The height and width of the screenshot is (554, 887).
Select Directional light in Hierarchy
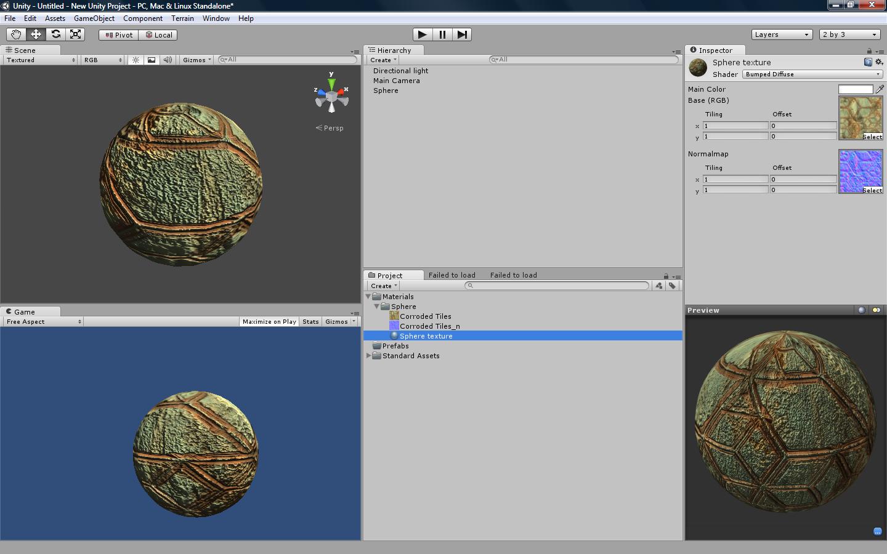(400, 71)
